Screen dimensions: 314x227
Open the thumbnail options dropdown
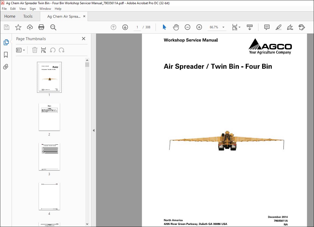[x=20, y=50]
